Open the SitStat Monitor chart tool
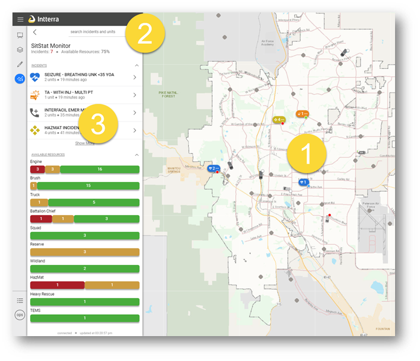The width and height of the screenshot is (420, 361). click(20, 79)
